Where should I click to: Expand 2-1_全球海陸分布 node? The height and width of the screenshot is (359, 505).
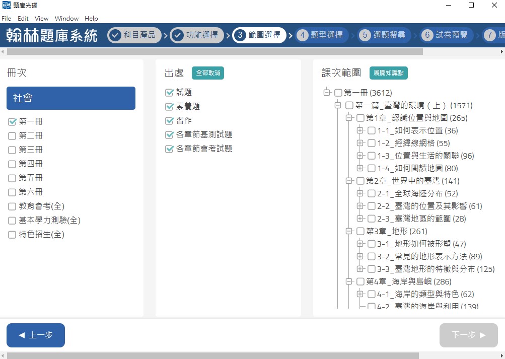click(x=360, y=193)
